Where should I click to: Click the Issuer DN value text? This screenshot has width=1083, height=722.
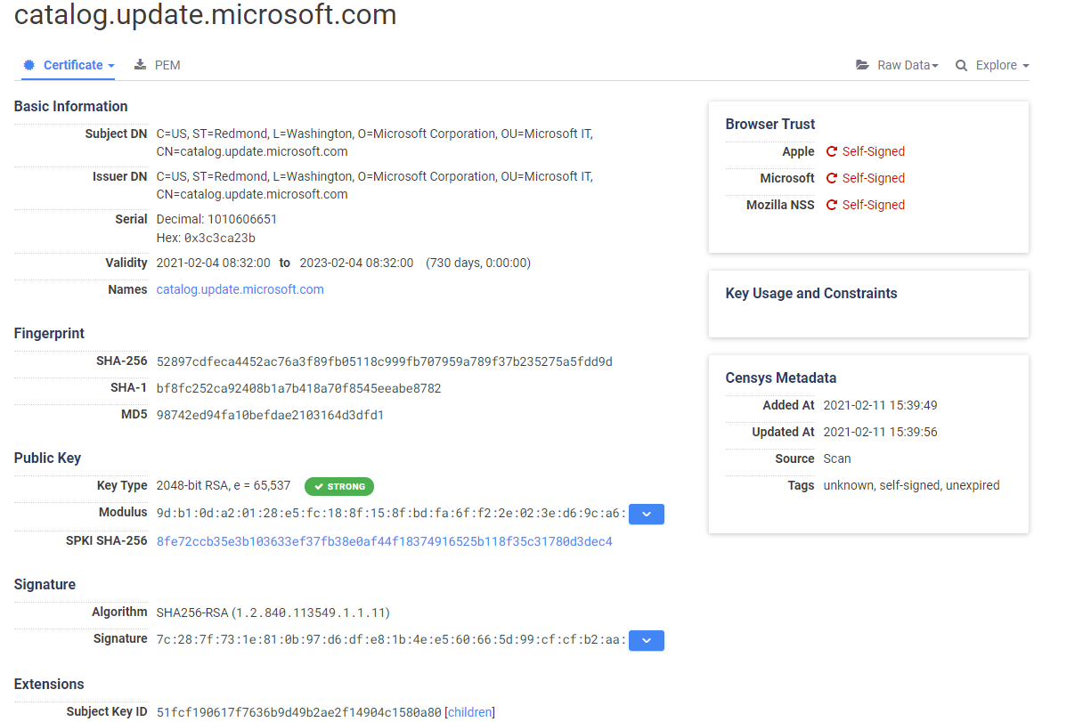(375, 185)
